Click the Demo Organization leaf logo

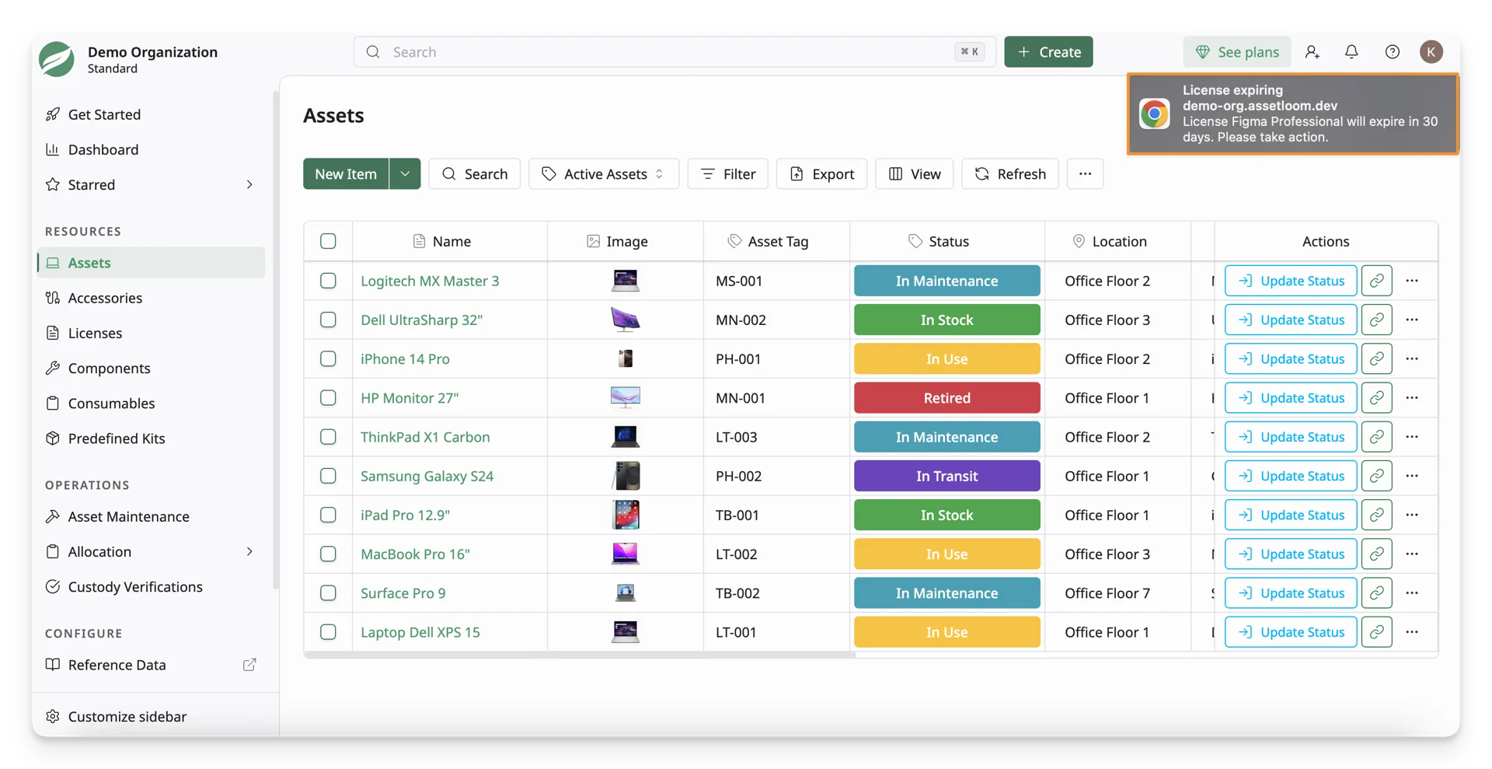click(57, 59)
